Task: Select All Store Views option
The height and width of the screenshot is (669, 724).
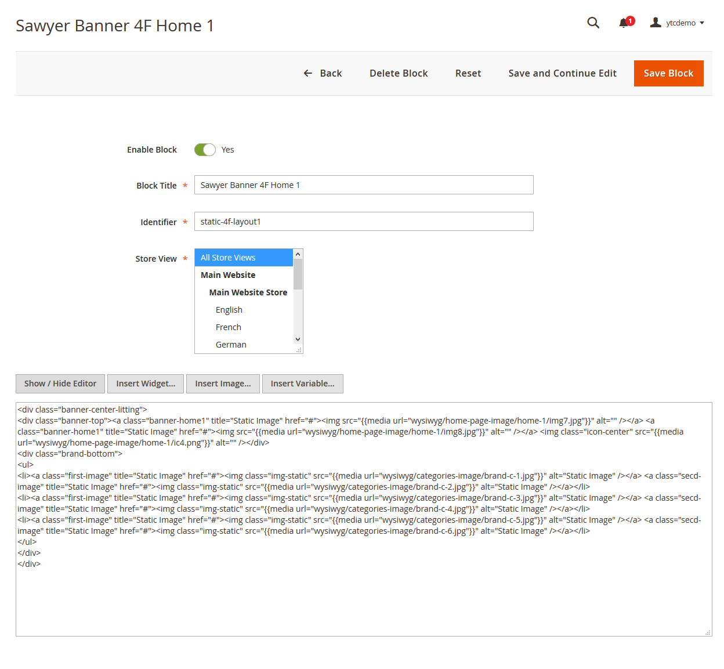Action: pyautogui.click(x=244, y=258)
